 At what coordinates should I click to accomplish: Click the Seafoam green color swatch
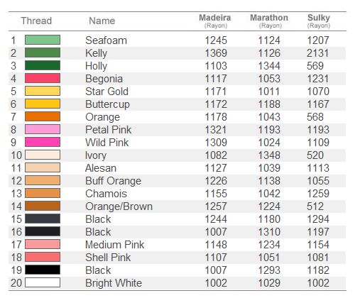click(43, 40)
